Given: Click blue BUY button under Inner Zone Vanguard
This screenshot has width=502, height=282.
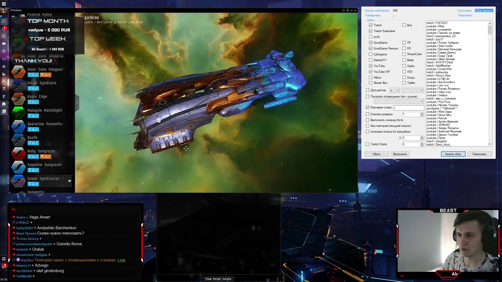Looking at the screenshot, I should click(x=33, y=75).
